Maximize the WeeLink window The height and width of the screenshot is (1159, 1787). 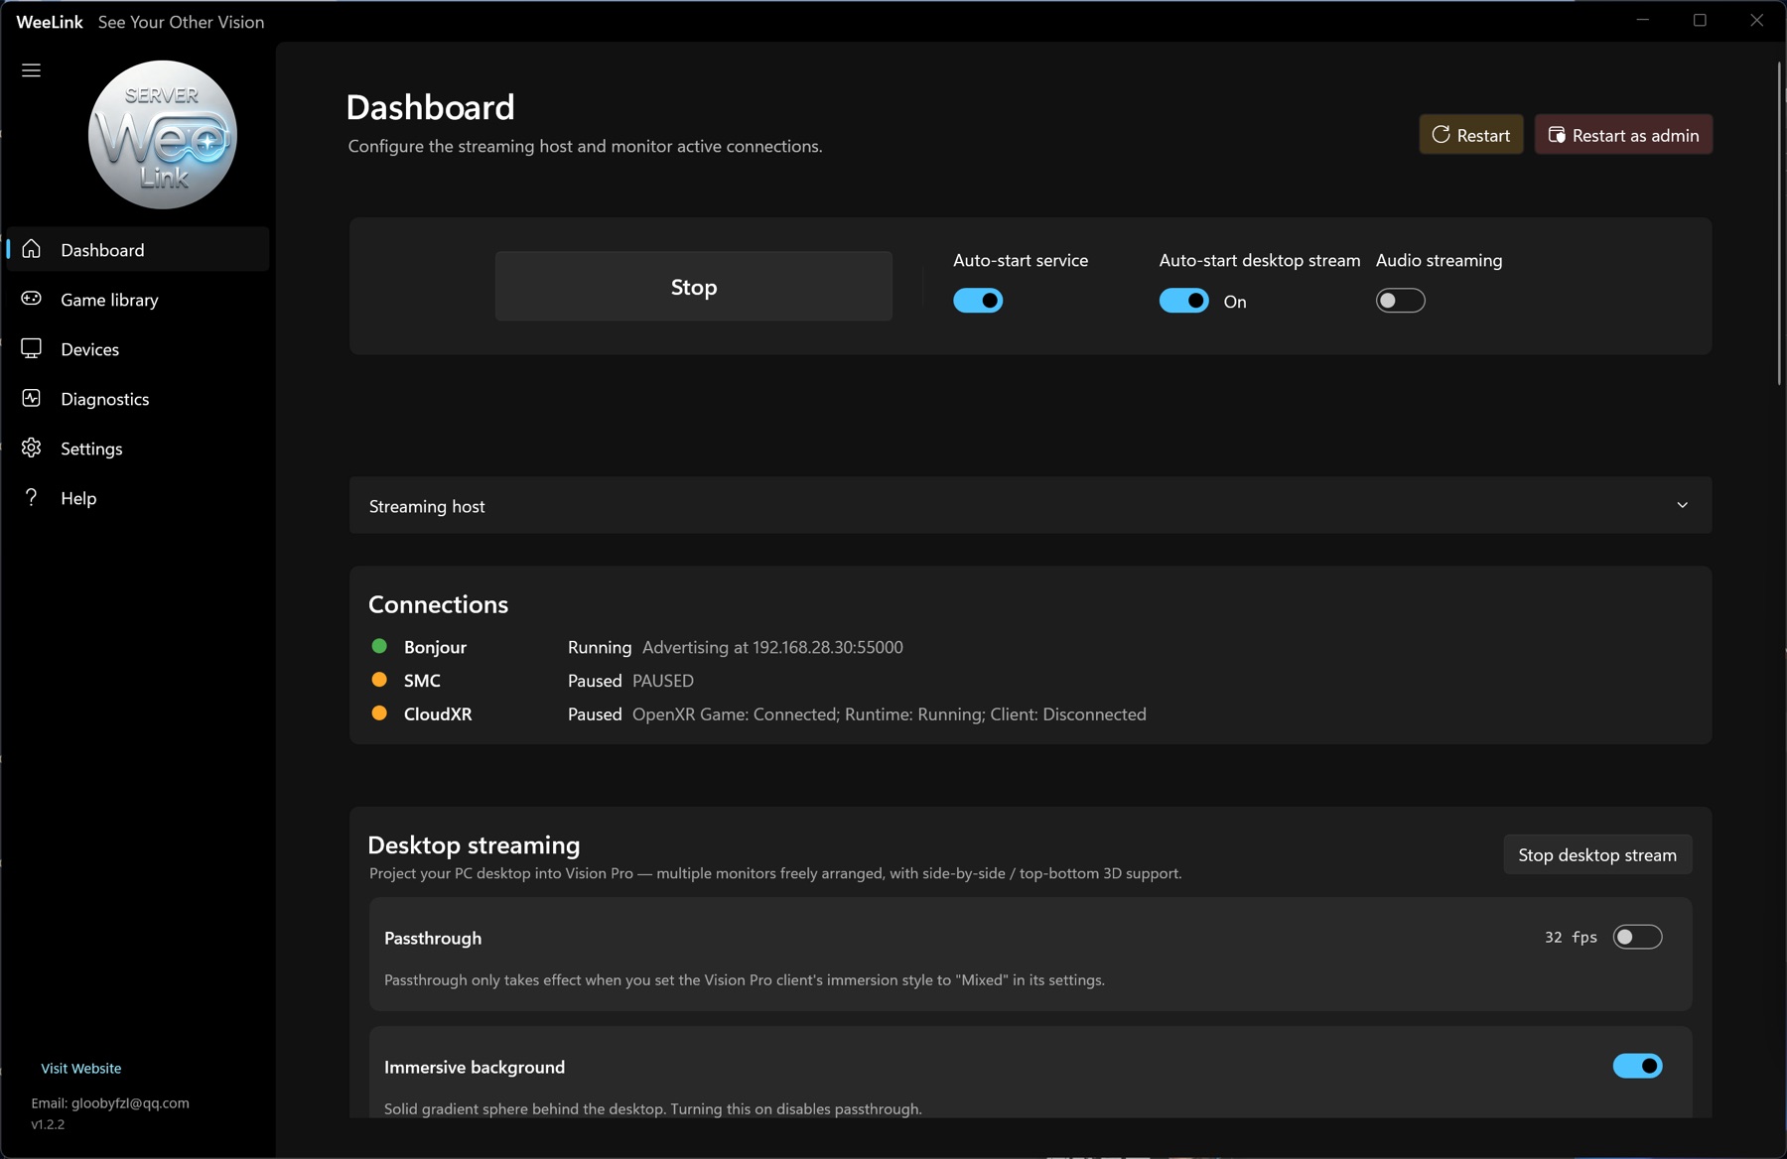1700,20
